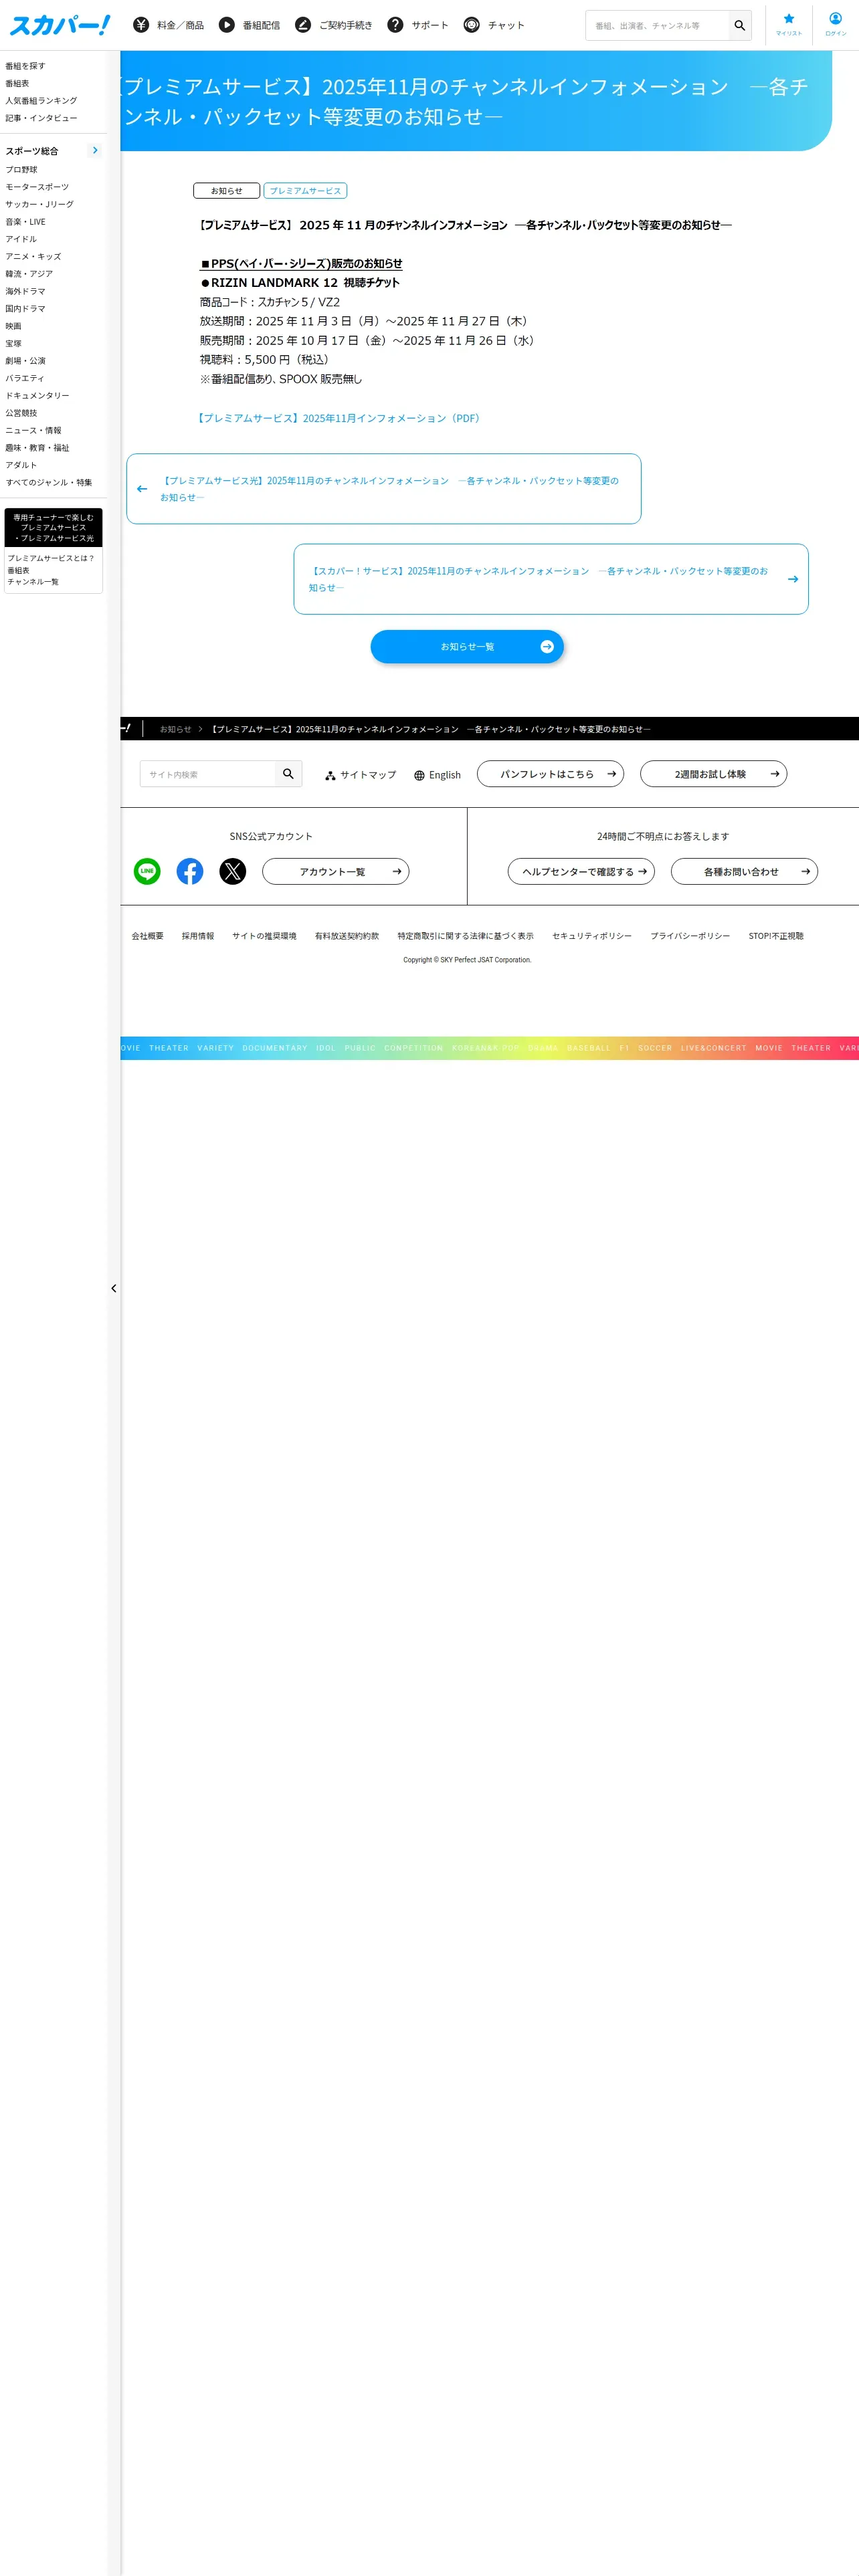
Task: Collapse the left sidebar with chevron handle
Action: (114, 1288)
